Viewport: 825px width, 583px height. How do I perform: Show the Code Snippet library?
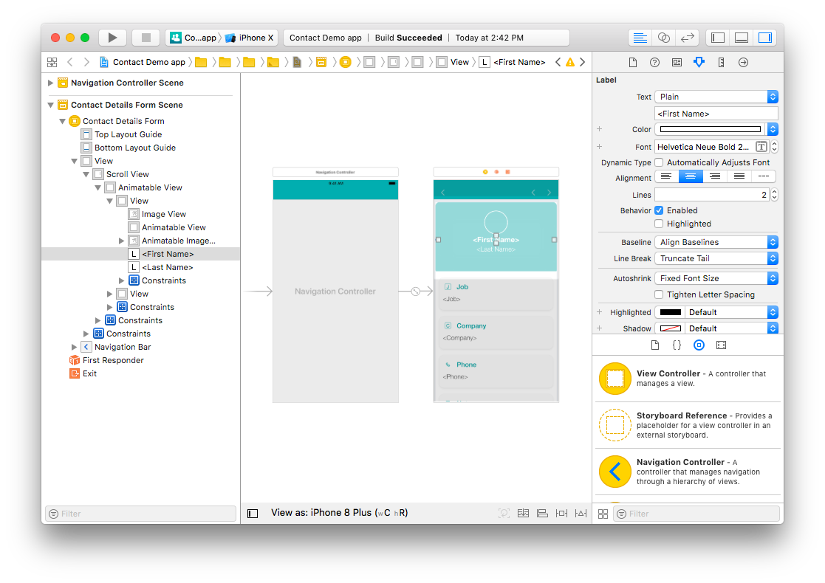[677, 345]
